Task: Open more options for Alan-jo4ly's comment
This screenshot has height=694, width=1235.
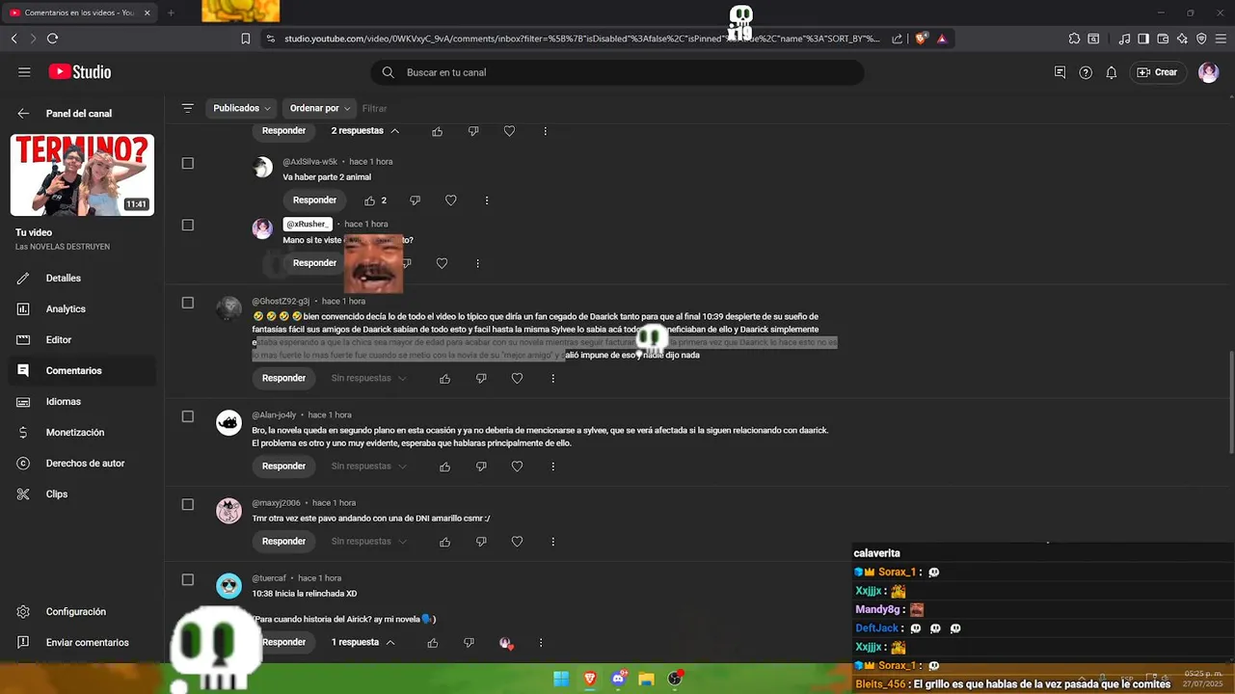Action: pyautogui.click(x=552, y=467)
